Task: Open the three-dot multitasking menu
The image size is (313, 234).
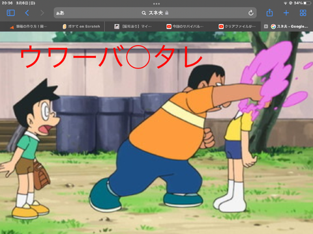Action: (x=156, y=4)
